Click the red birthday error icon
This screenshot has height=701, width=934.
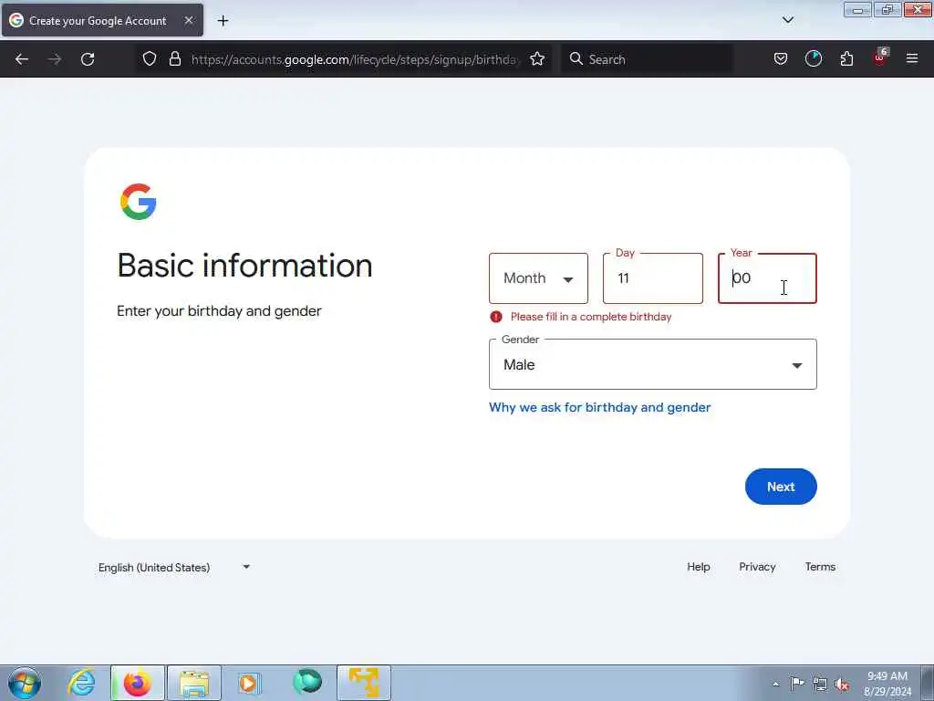coord(496,317)
